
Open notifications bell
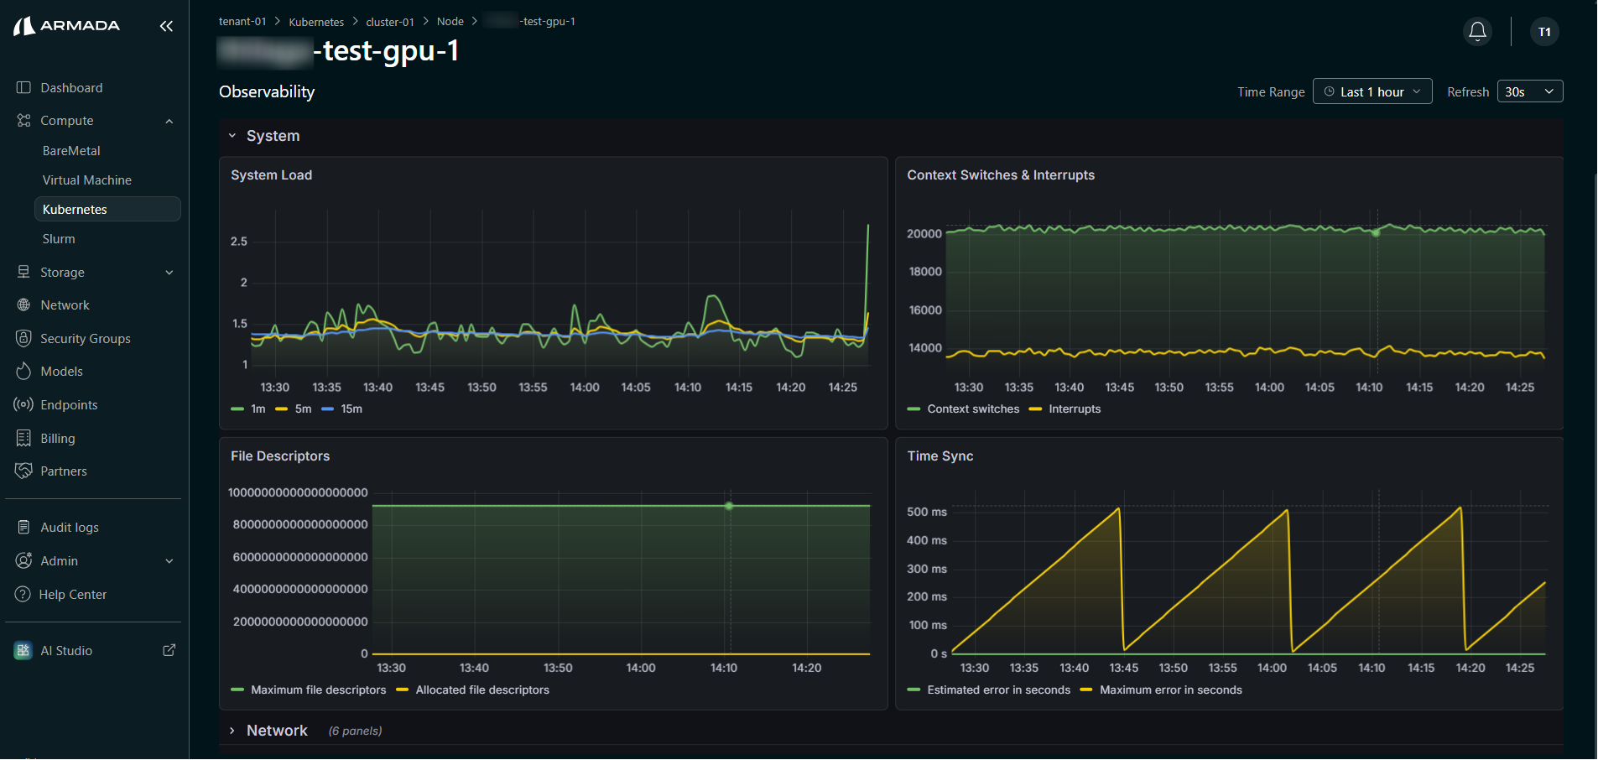pyautogui.click(x=1477, y=32)
